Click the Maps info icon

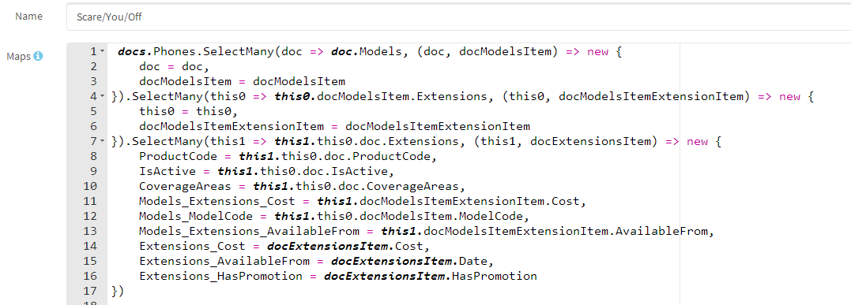click(x=38, y=56)
